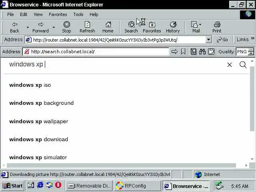The width and height of the screenshot is (256, 192).
Task: Click the Browservice taskbar button
Action: 186,186
